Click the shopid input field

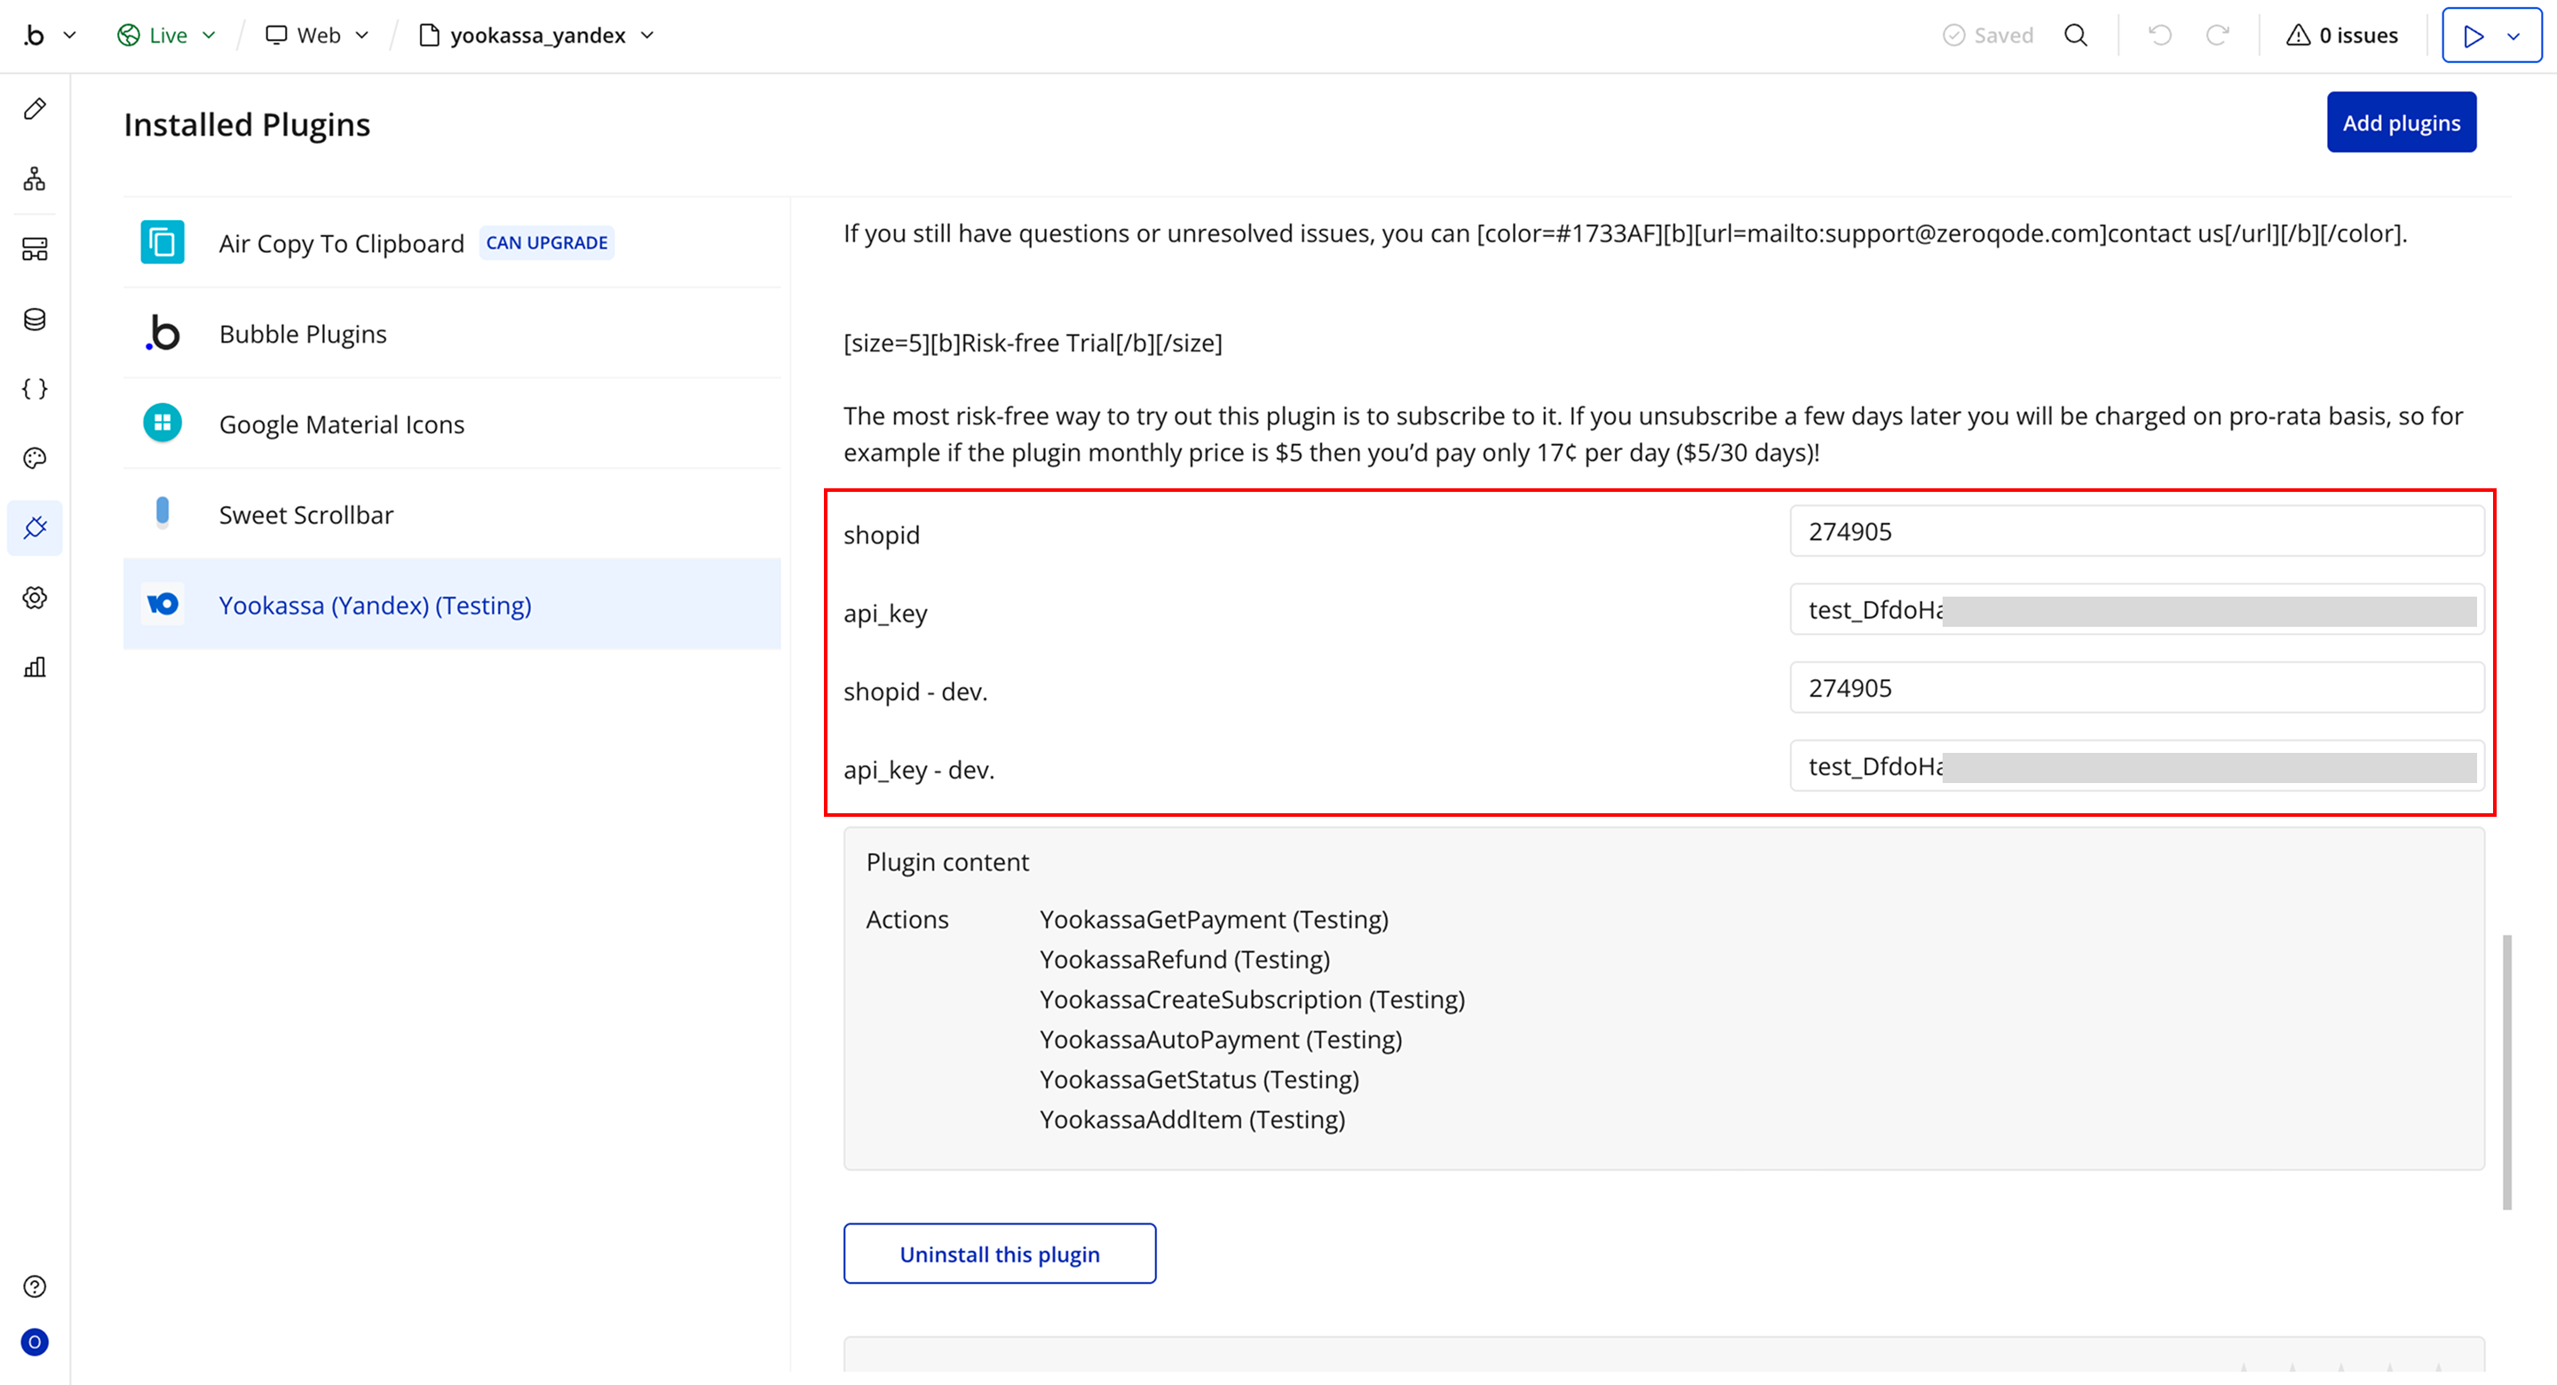coord(2136,531)
